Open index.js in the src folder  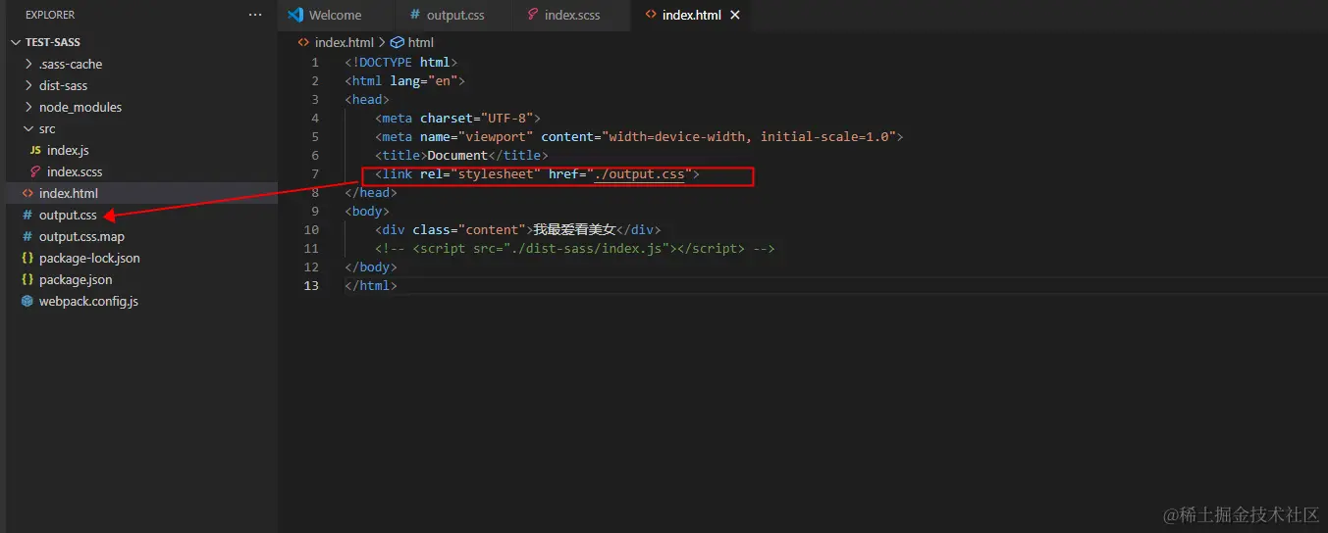pyautogui.click(x=68, y=150)
